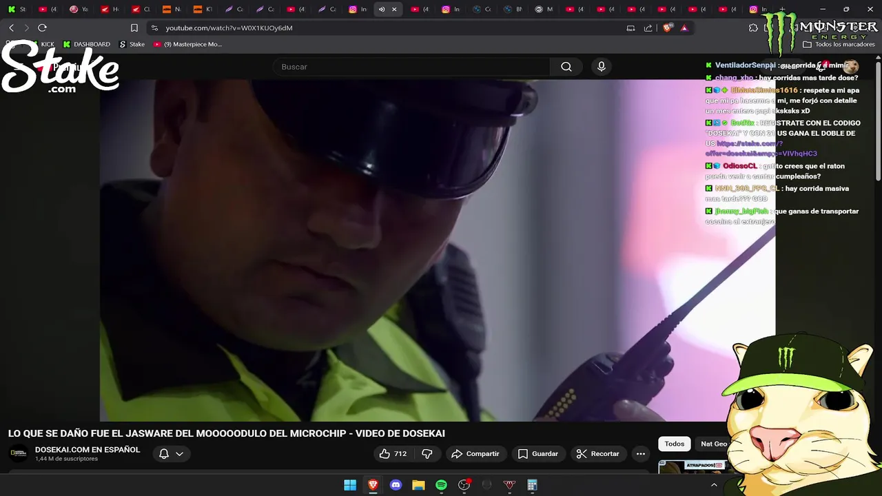This screenshot has height=496, width=882.
Task: Like the video with thumbs up
Action: (393, 454)
